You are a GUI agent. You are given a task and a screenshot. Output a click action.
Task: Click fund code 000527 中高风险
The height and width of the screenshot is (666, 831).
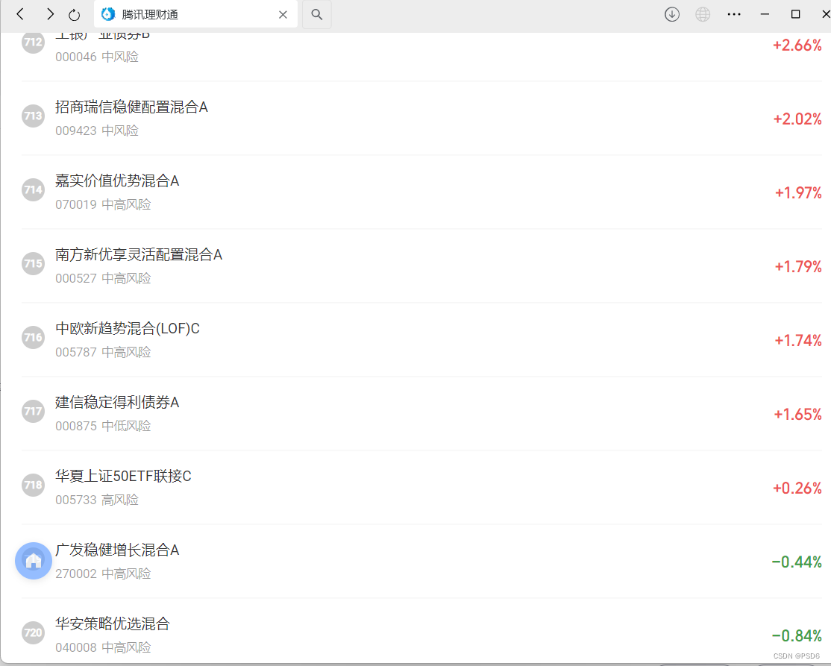[104, 278]
